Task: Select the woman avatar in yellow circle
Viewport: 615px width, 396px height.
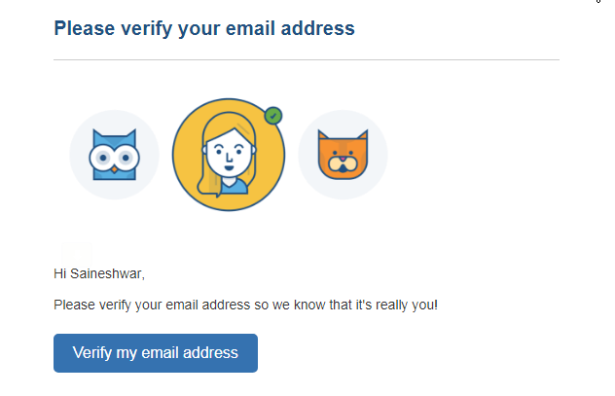Action: pyautogui.click(x=228, y=156)
